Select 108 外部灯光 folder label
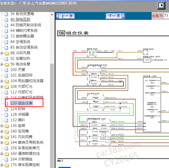The height and width of the screenshot is (168, 169). click(21, 86)
